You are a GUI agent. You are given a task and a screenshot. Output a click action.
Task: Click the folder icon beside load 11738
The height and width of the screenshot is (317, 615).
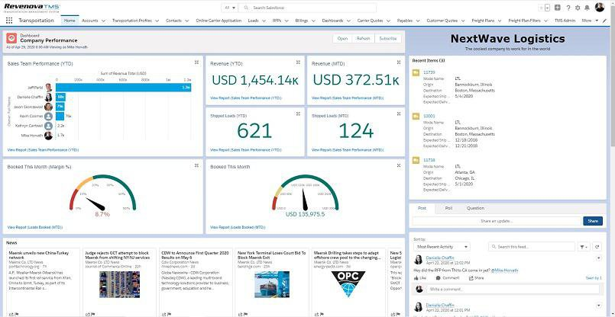(x=416, y=160)
